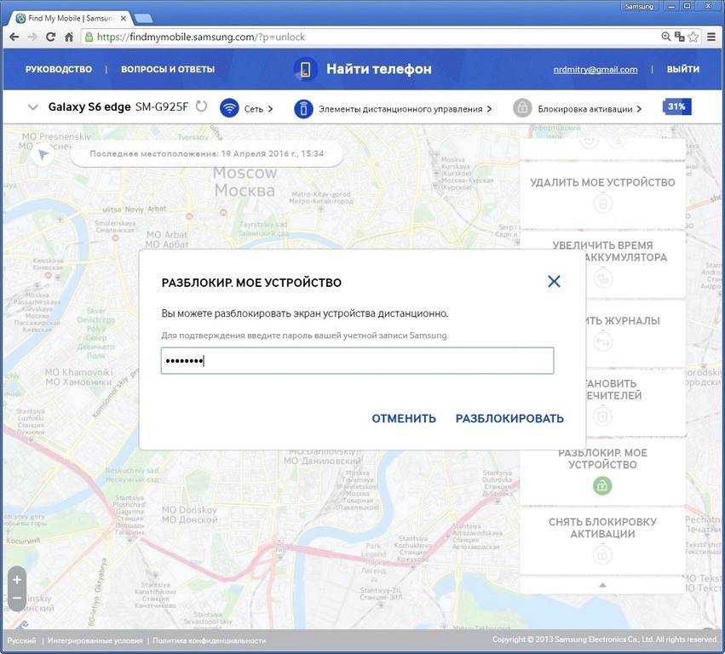The width and height of the screenshot is (725, 654).
Task: Bookmark this page with the star icon
Action: [694, 37]
